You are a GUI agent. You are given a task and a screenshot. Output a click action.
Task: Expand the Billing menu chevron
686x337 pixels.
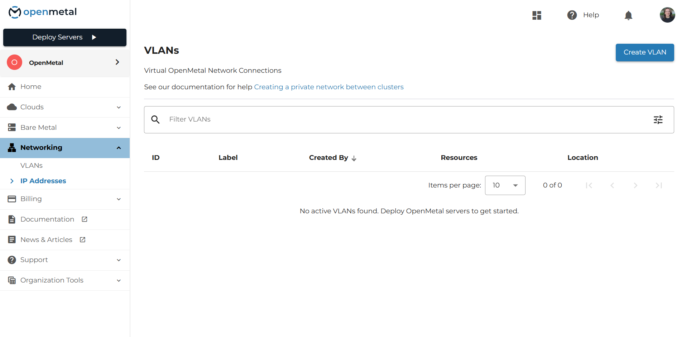click(x=119, y=199)
